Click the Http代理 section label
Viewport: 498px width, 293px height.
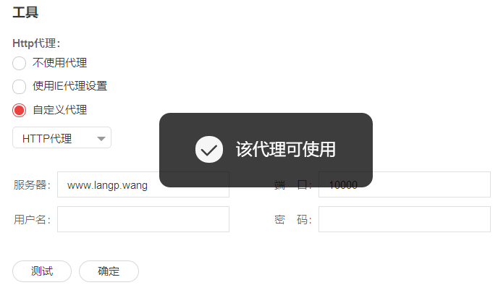pyautogui.click(x=36, y=43)
